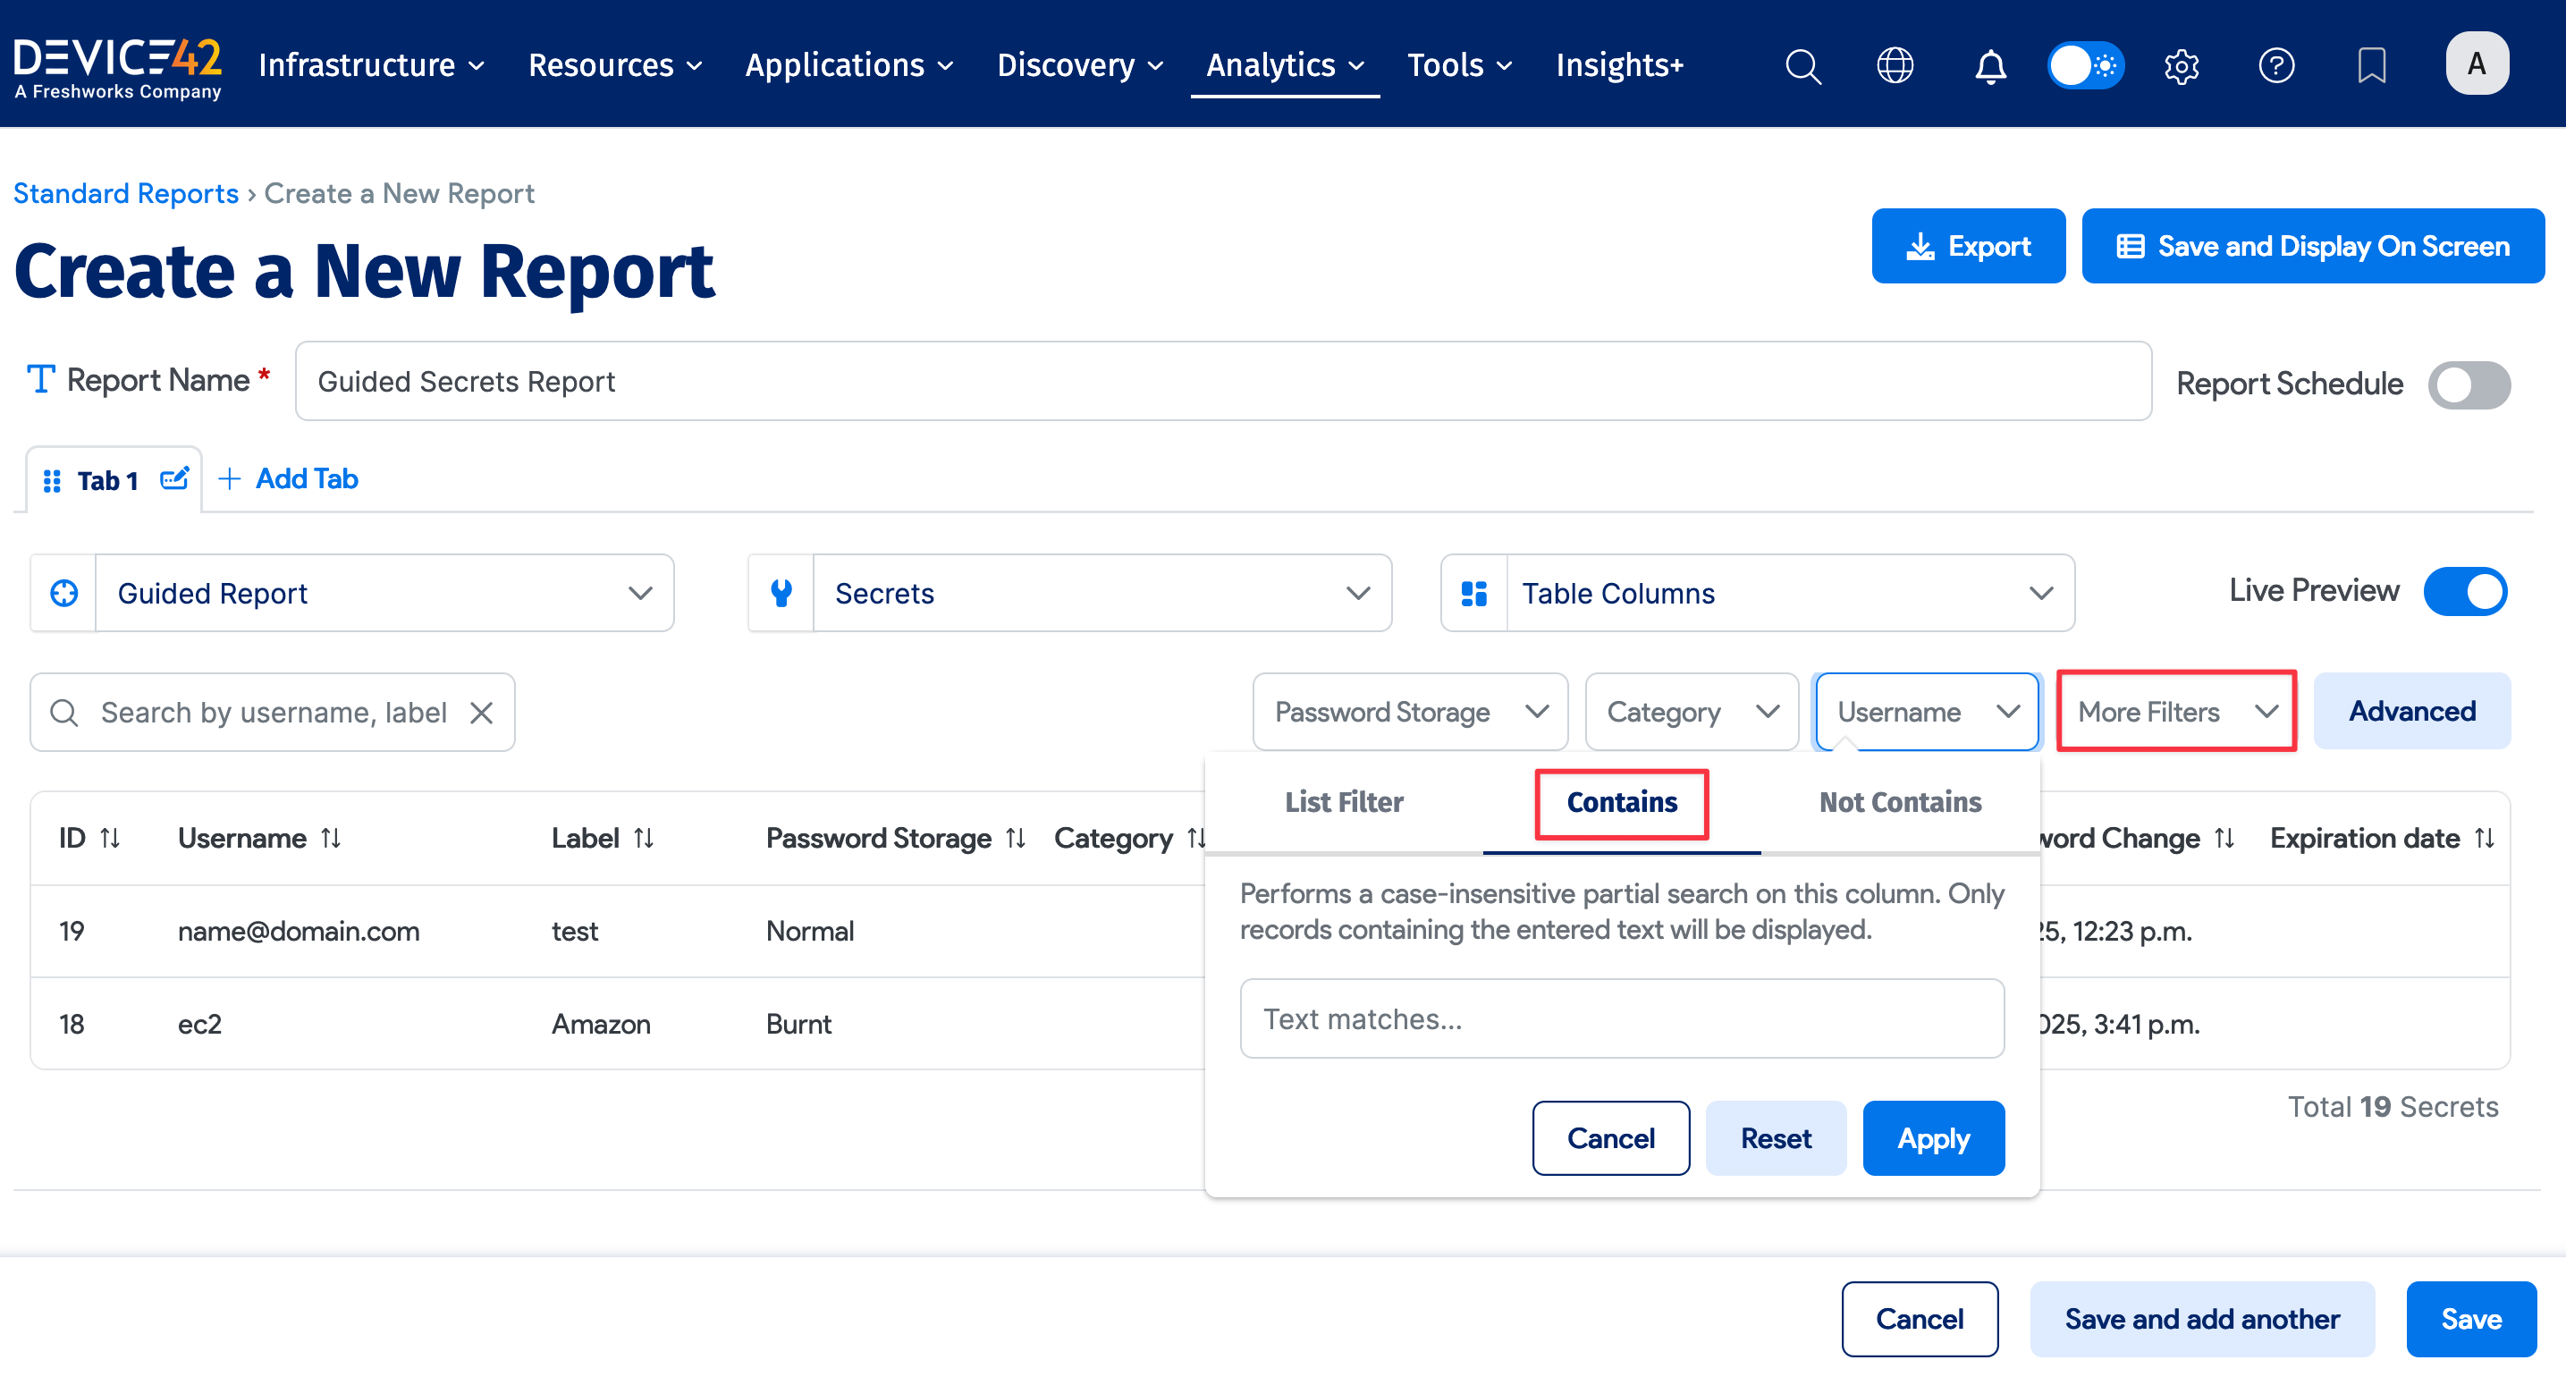
Task: Click the help question mark icon
Action: pyautogui.click(x=2276, y=66)
